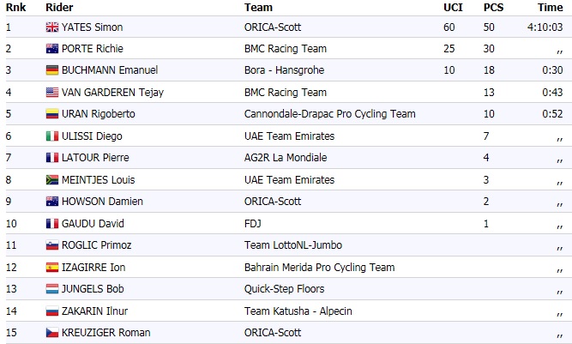Click the Time column header
The height and width of the screenshot is (344, 572).
(550, 7)
